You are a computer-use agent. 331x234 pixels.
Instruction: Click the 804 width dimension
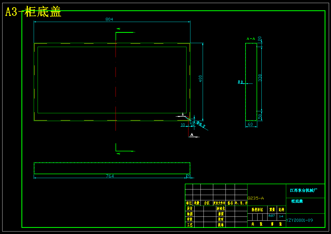tap(109, 19)
